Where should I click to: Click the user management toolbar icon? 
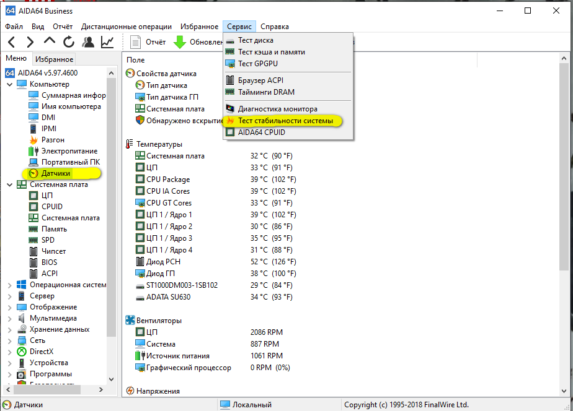[x=88, y=42]
